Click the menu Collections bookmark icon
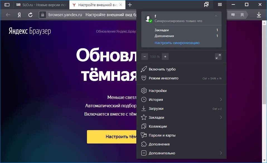This screenshot has width=267, height=163. [x=144, y=126]
